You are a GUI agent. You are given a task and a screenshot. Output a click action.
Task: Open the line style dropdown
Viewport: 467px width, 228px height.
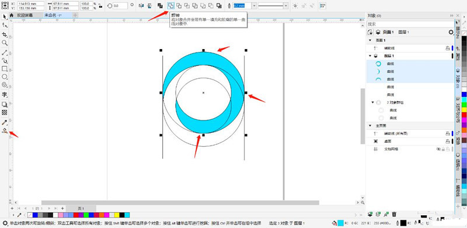click(286, 6)
